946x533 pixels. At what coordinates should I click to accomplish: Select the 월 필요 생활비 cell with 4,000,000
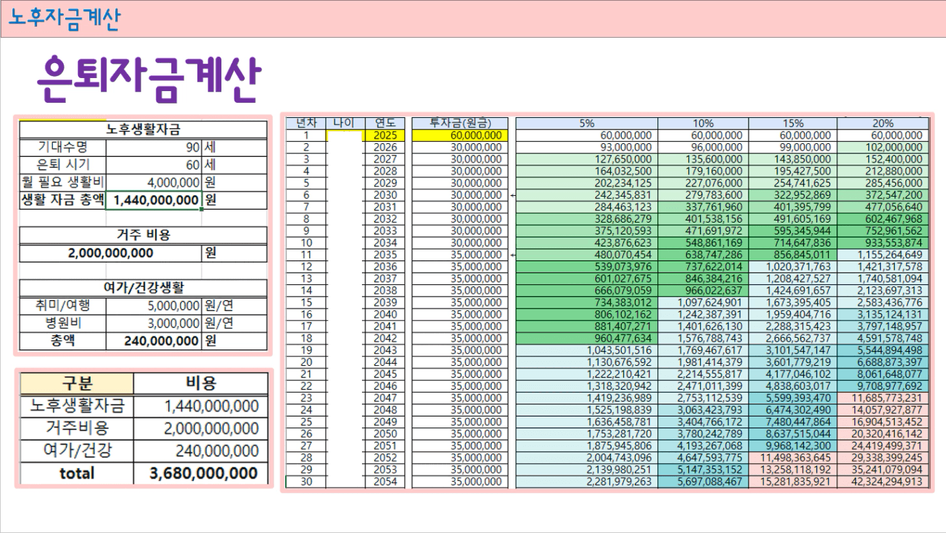(x=154, y=182)
